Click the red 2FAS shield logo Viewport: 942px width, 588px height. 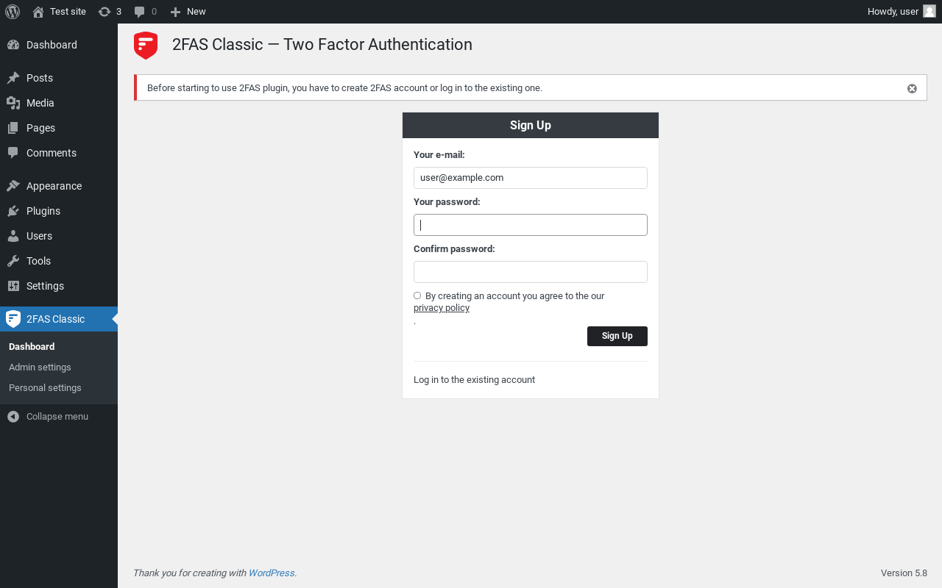click(146, 45)
